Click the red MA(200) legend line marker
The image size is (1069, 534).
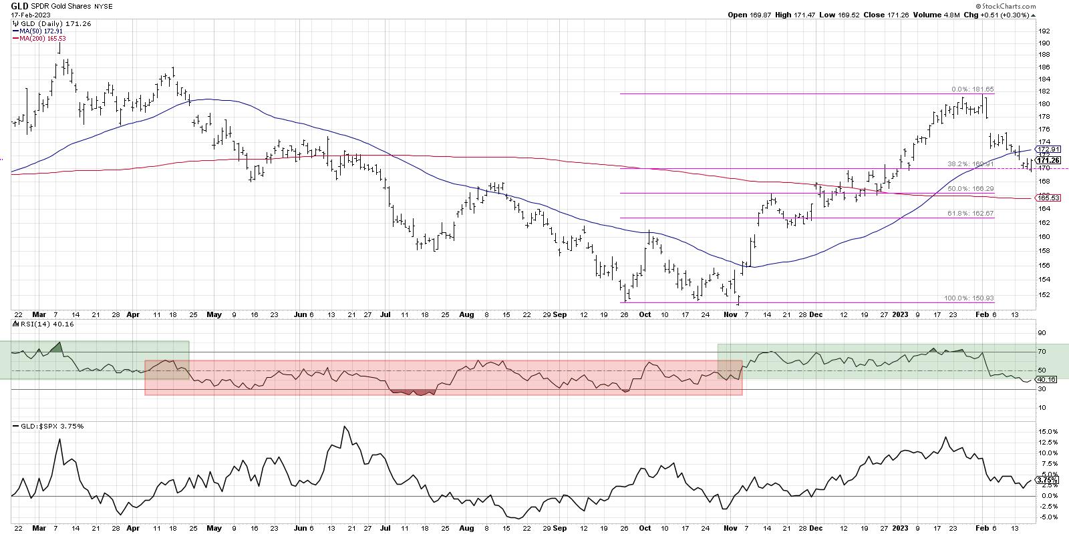pos(15,39)
